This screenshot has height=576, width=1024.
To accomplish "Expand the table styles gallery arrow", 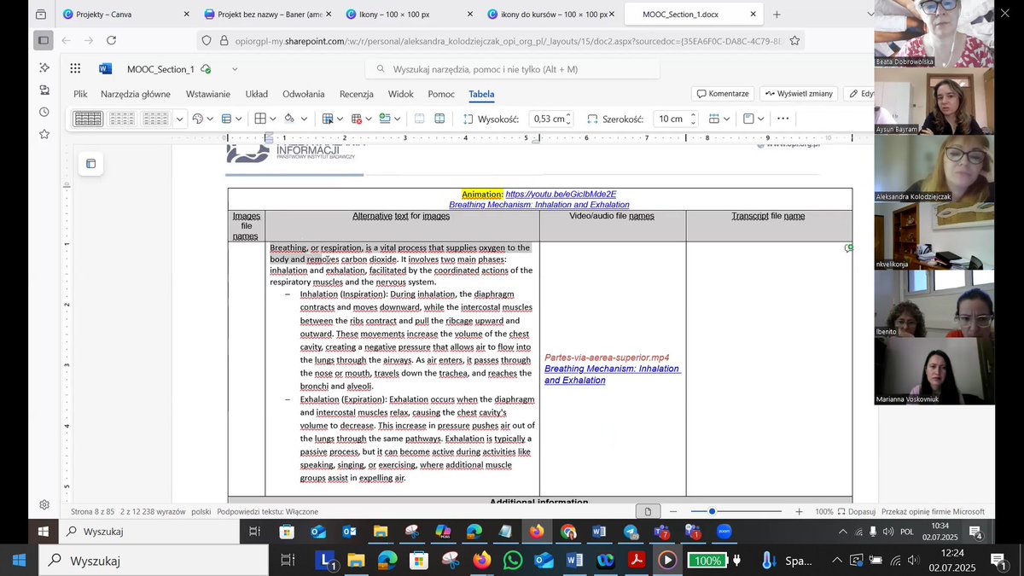I will coord(180,119).
